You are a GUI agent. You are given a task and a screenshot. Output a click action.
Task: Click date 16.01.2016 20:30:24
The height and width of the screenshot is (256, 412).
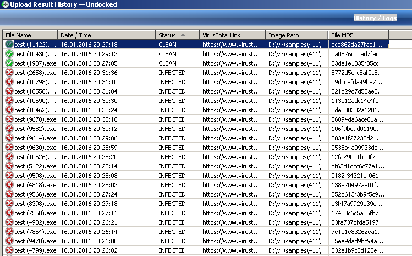pos(89,110)
